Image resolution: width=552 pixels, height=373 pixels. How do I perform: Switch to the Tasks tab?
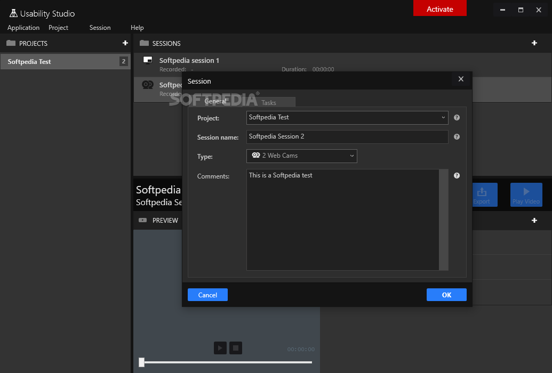click(x=269, y=102)
